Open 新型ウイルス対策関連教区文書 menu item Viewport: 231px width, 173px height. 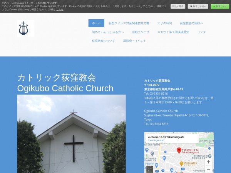129,23
